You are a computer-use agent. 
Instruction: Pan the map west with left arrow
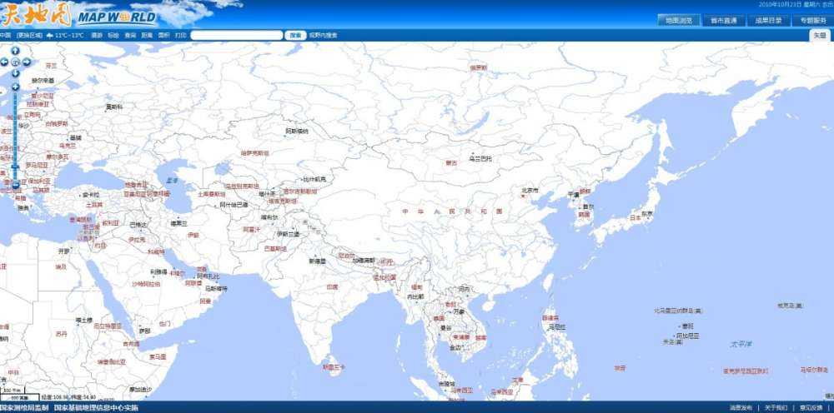click(x=4, y=62)
